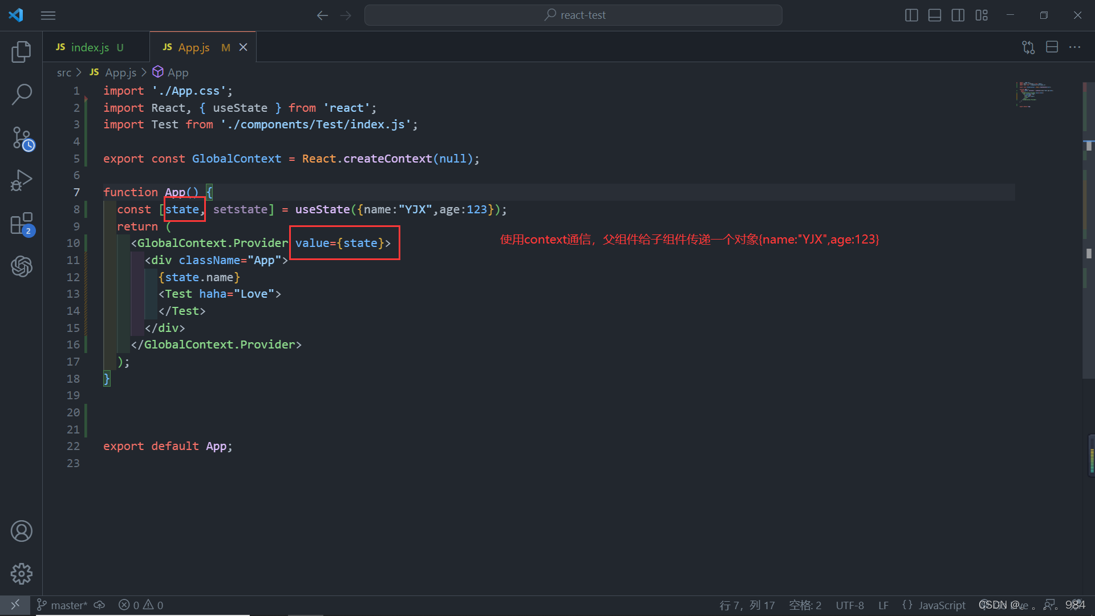Open the Explorer view in activity bar
1095x616 pixels.
(21, 52)
